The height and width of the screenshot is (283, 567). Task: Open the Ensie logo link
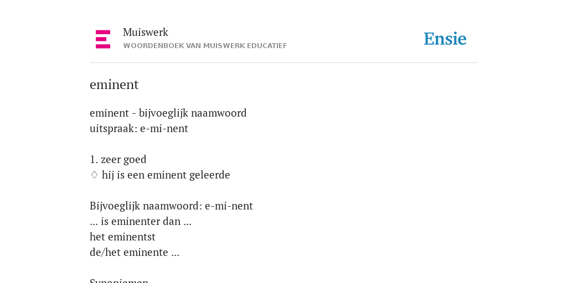(x=445, y=39)
